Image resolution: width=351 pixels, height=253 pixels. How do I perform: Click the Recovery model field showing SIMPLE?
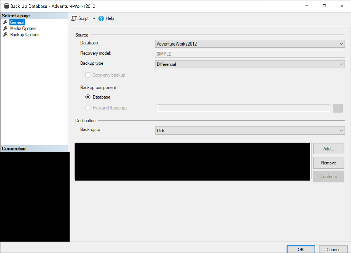point(250,54)
